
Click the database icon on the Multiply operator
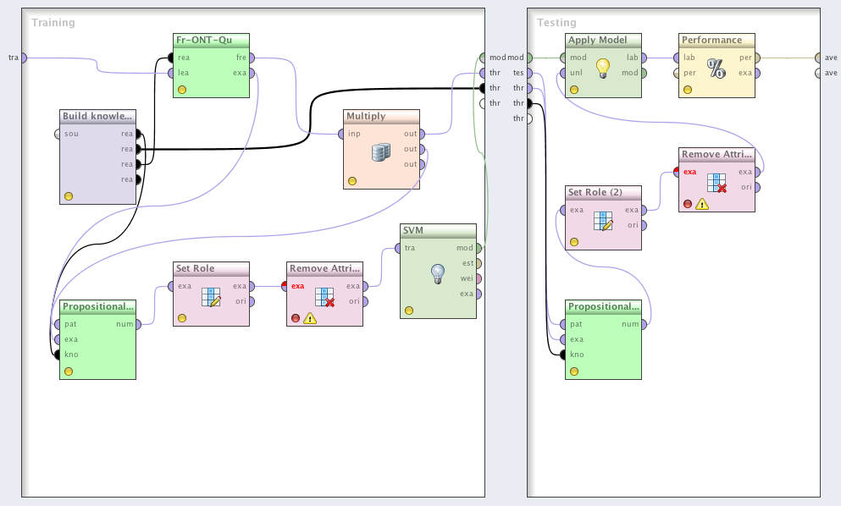380,152
